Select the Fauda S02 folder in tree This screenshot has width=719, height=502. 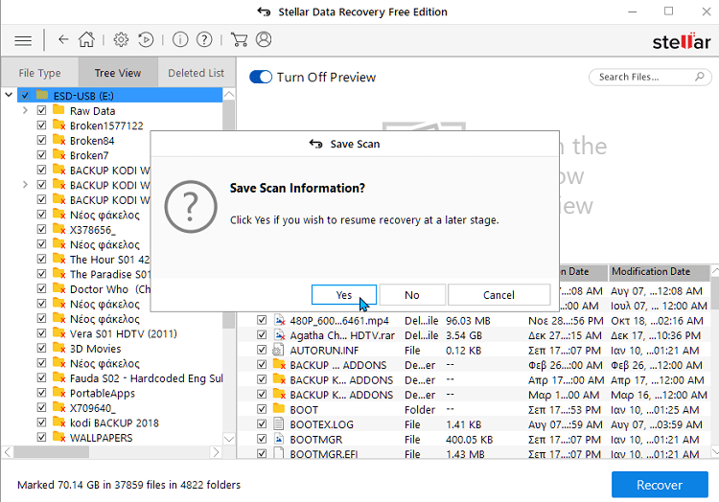point(147,377)
